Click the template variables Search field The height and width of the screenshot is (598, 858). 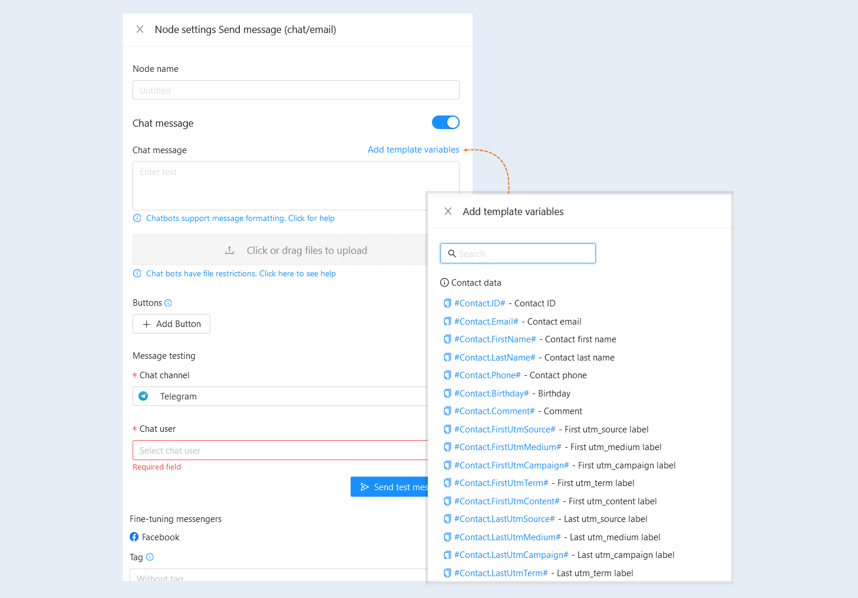pyautogui.click(x=518, y=253)
